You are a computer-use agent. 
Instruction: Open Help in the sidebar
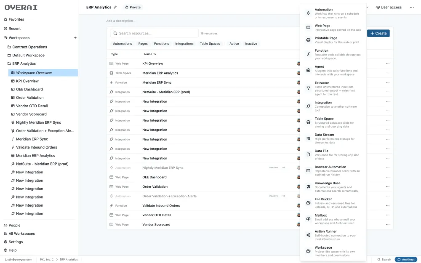pos(10,250)
